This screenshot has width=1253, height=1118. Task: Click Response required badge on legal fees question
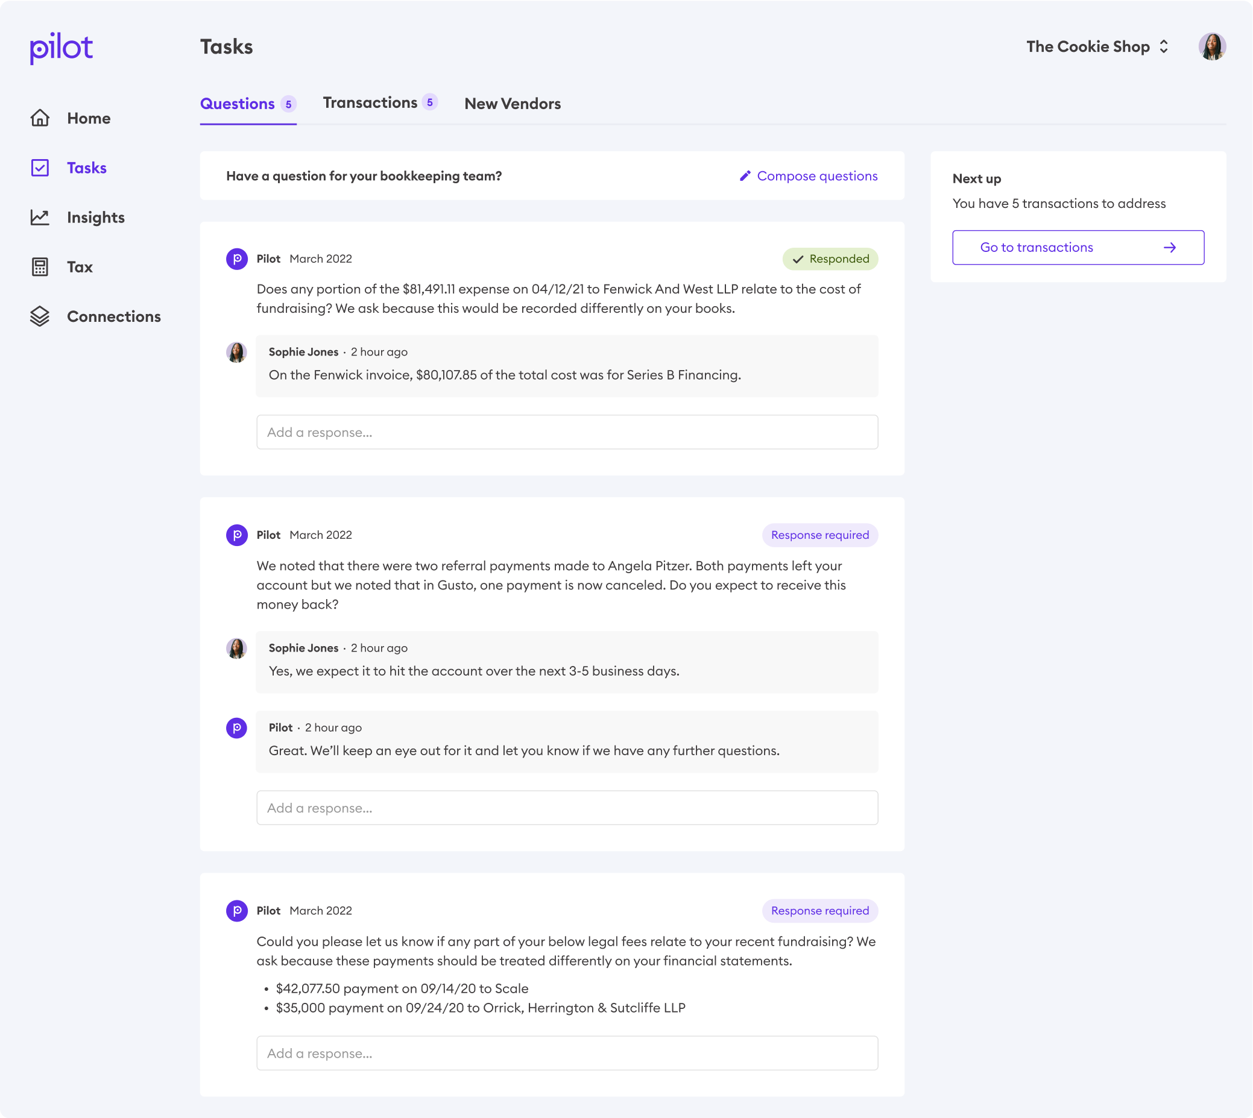click(x=820, y=910)
